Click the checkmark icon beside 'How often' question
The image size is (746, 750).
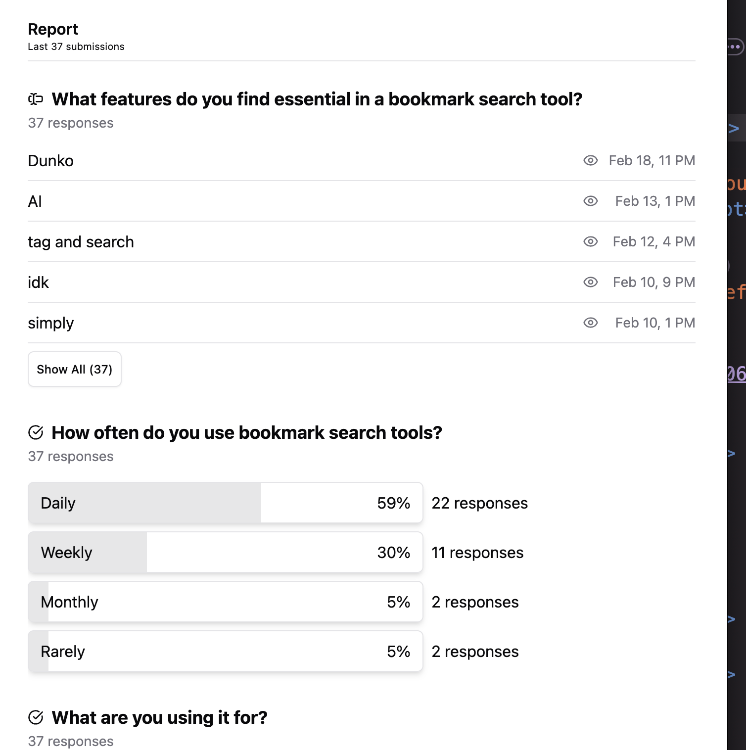pyautogui.click(x=36, y=432)
